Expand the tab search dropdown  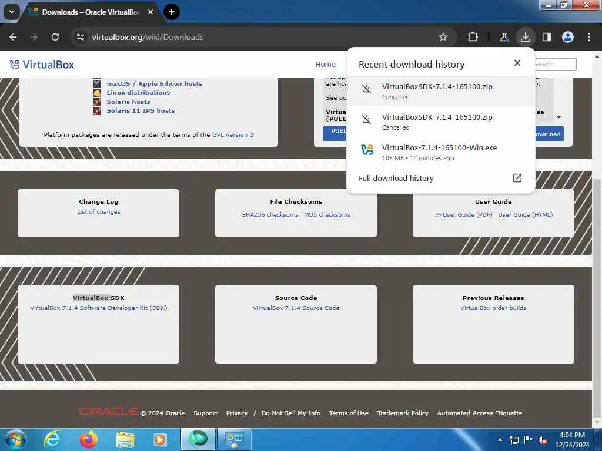pyautogui.click(x=12, y=12)
